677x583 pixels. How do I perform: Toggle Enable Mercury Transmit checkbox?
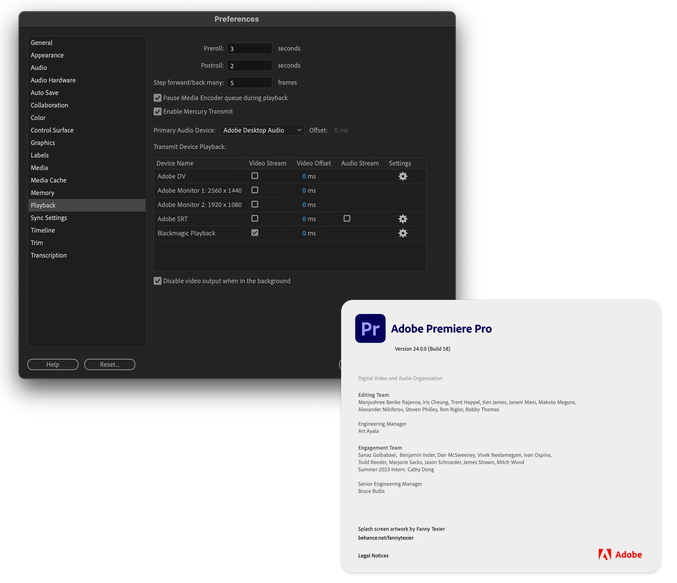(x=157, y=112)
